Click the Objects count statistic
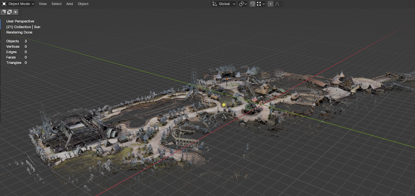The width and height of the screenshot is (415, 196). click(16, 41)
